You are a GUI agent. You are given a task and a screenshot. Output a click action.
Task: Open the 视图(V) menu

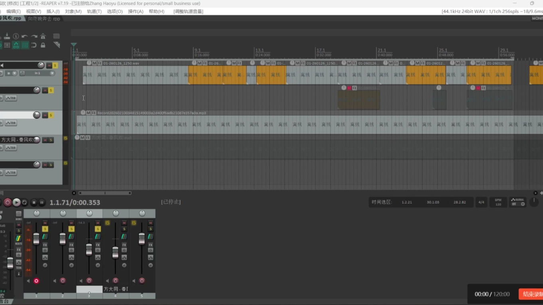[34, 12]
